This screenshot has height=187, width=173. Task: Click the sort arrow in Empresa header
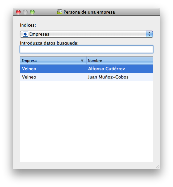82,61
